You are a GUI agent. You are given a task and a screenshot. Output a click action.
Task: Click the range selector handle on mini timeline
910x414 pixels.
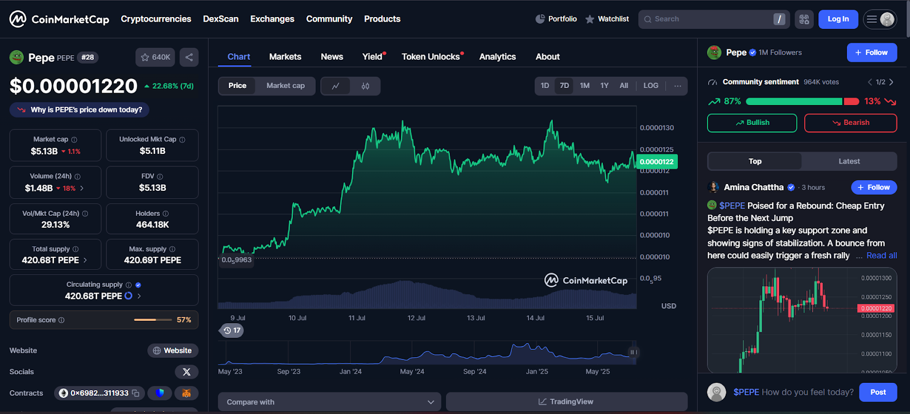632,352
